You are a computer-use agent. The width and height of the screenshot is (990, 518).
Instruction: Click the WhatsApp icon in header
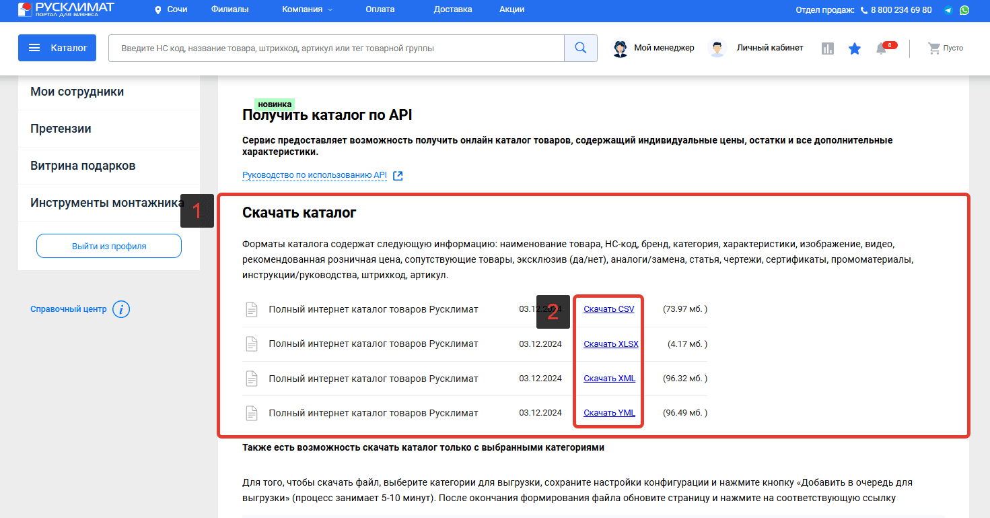965,10
